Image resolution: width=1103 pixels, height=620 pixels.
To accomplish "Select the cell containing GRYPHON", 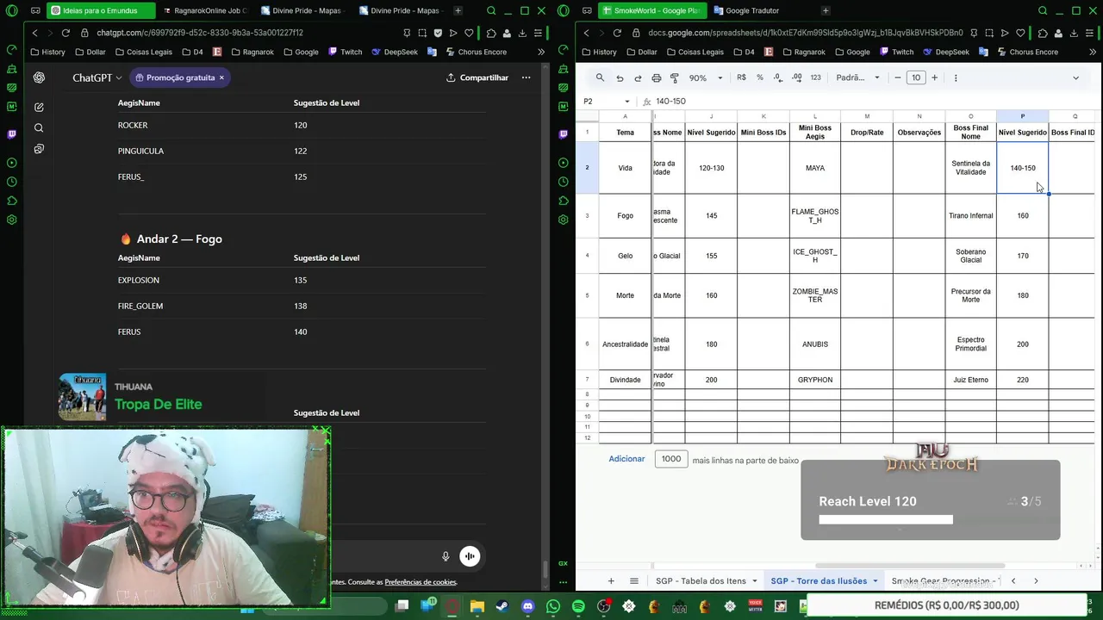I will pos(815,380).
